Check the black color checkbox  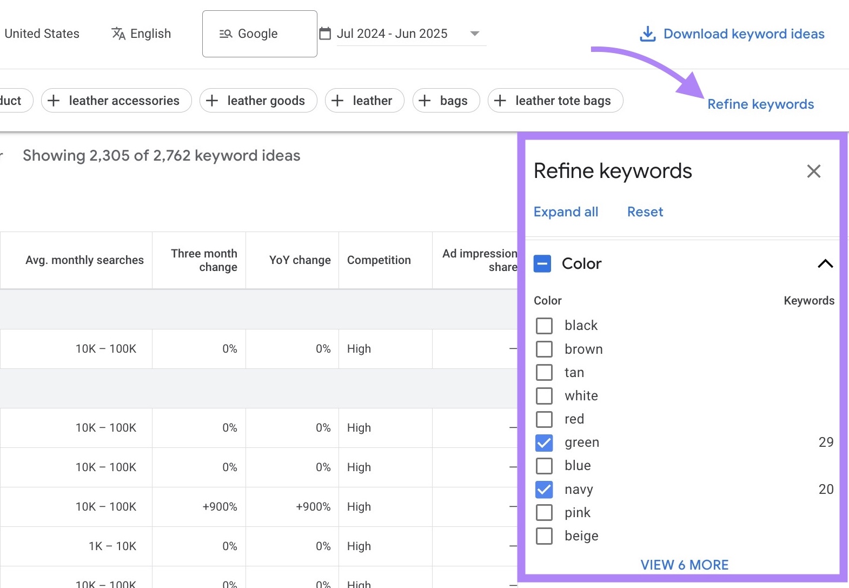point(544,326)
